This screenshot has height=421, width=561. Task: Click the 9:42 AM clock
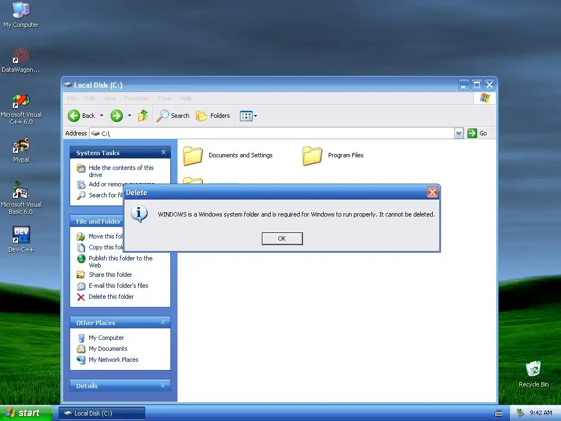tap(541, 413)
